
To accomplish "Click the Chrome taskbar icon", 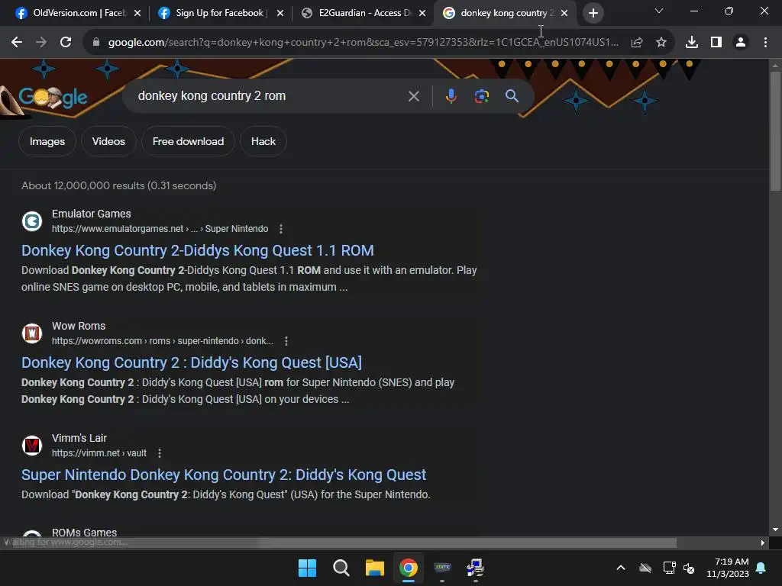I will [409, 568].
